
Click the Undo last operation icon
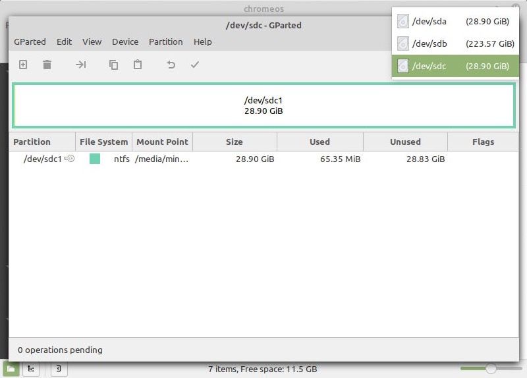click(171, 65)
